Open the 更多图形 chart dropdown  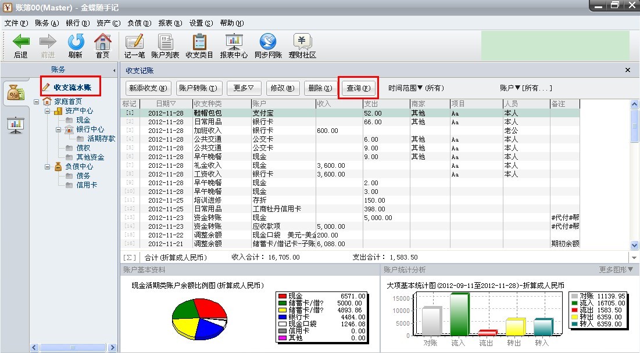(616, 270)
